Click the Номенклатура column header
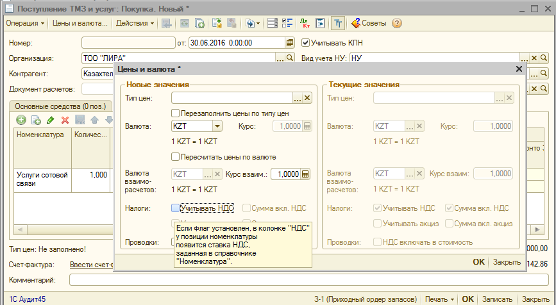Screen dimensions: 556x305 [x=42, y=149]
